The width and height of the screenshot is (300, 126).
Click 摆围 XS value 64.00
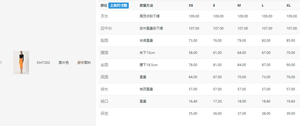tap(193, 77)
